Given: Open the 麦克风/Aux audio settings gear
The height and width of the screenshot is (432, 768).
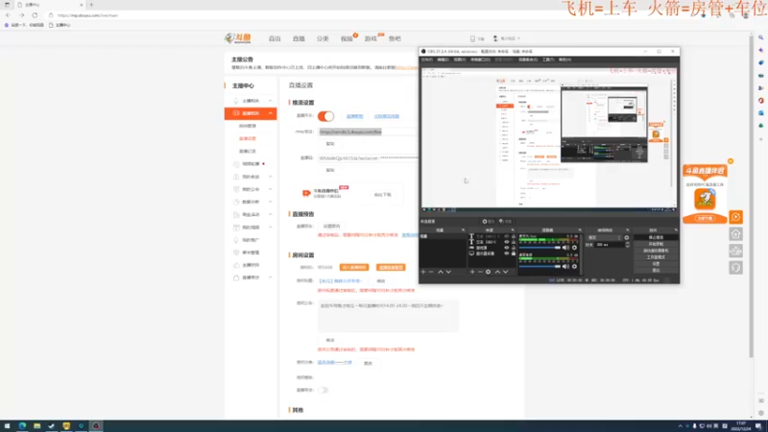Looking at the screenshot, I should (x=574, y=248).
